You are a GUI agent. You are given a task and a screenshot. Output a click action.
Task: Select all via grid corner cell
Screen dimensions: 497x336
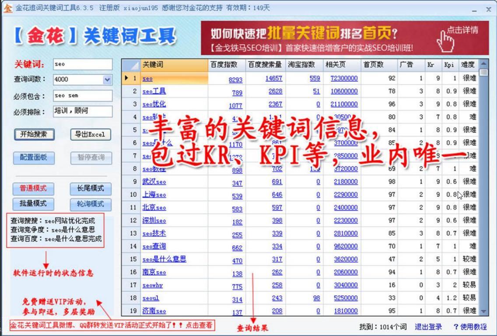click(131, 65)
